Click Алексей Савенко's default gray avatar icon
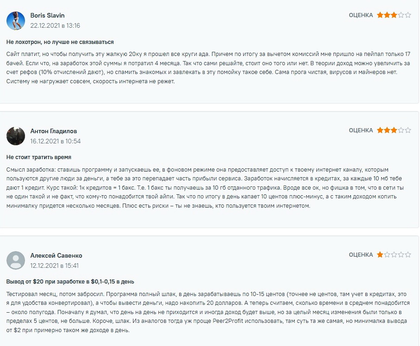Image resolution: width=420 pixels, height=346 pixels. pos(16,260)
